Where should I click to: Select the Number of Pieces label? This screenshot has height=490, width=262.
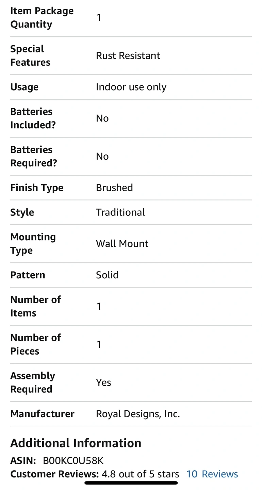tap(35, 344)
